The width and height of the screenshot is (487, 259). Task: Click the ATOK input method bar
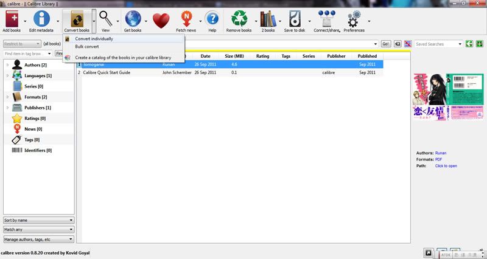(461, 255)
